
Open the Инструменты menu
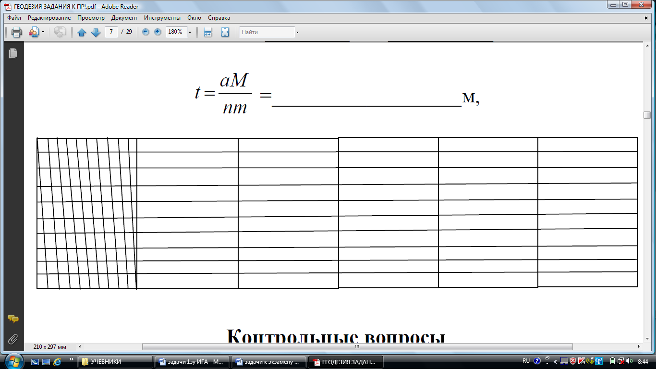tap(162, 18)
